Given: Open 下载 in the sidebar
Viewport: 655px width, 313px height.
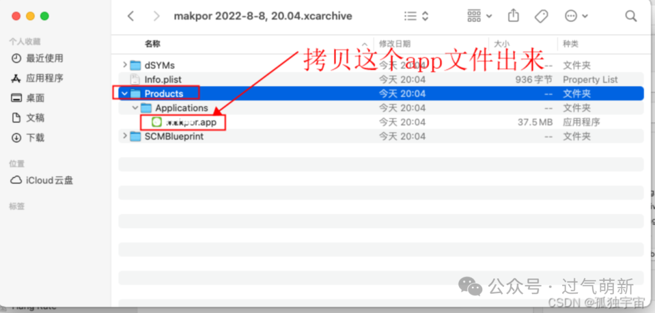Looking at the screenshot, I should pyautogui.click(x=36, y=138).
